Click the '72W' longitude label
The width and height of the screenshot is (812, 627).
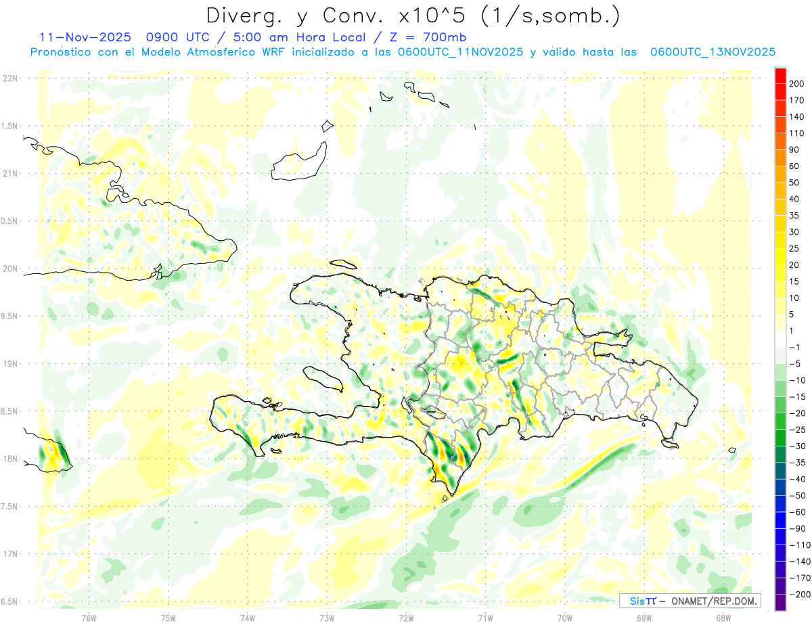coord(406,618)
